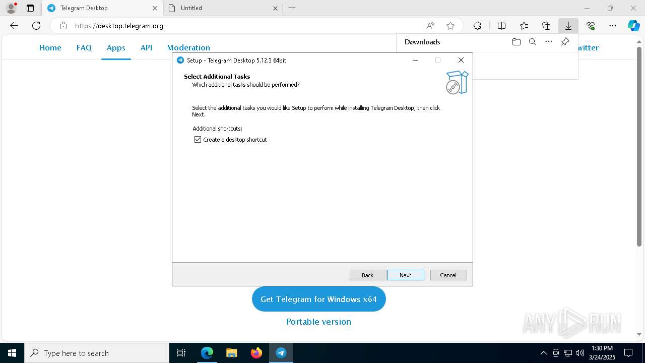The width and height of the screenshot is (645, 363).
Task: Open Collections icon in Edge toolbar
Action: (546, 26)
